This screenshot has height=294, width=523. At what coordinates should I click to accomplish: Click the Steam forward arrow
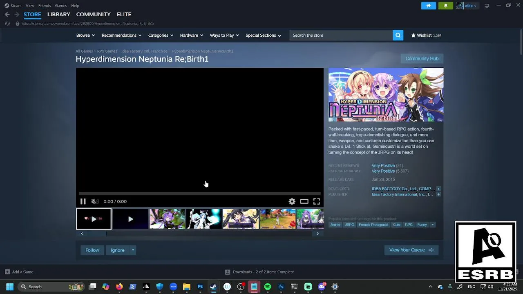coord(17,14)
